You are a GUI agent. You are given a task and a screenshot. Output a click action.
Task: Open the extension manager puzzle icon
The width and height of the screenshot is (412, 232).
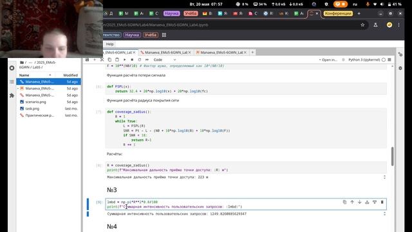point(12,95)
